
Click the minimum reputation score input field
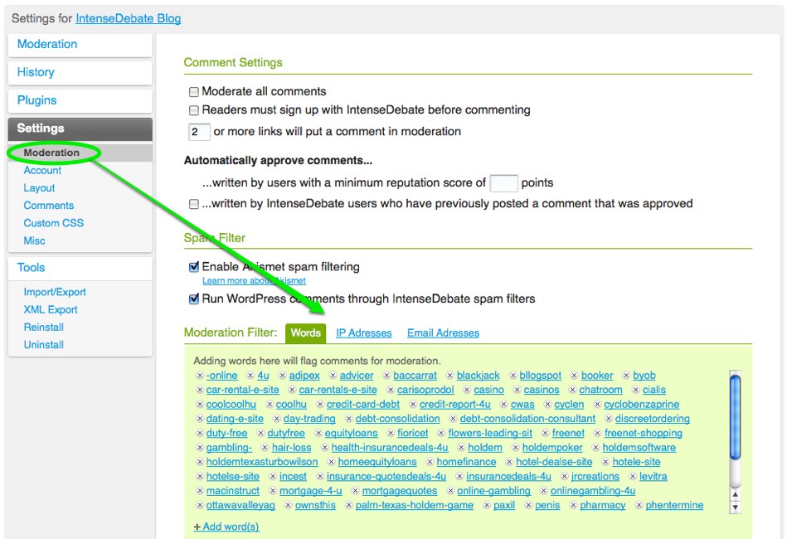pos(503,182)
